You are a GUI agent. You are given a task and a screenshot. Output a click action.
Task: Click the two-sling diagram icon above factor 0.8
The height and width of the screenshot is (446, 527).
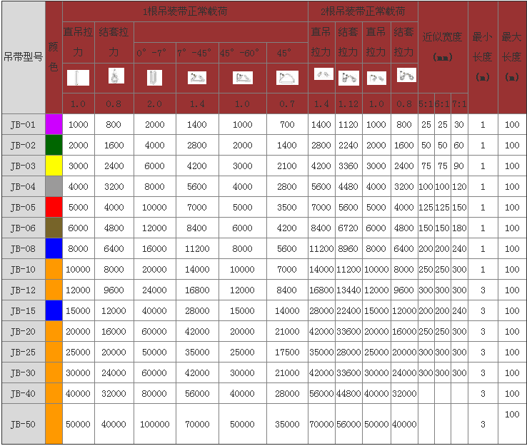point(405,74)
